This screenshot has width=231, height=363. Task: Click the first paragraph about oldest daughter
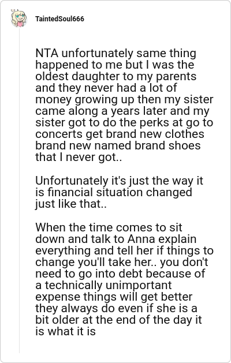tap(124, 106)
